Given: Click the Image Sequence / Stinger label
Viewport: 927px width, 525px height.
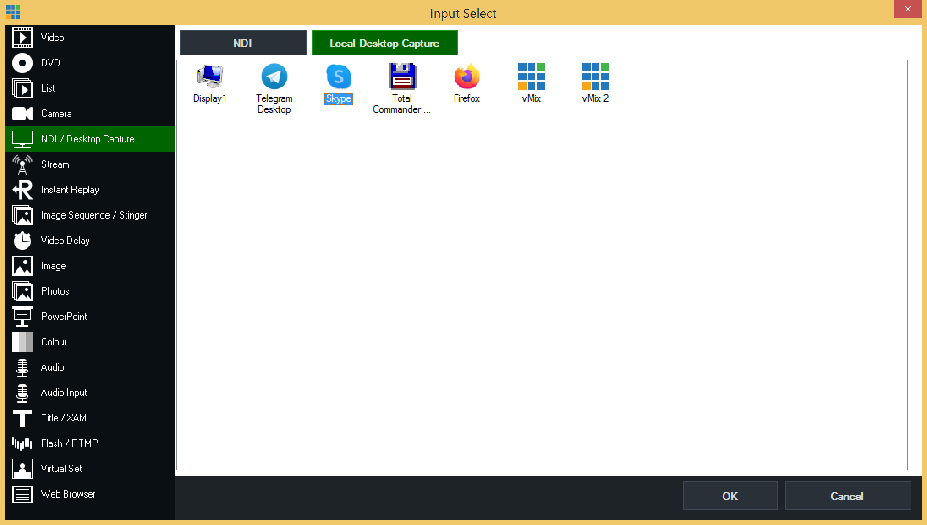Looking at the screenshot, I should 94,215.
